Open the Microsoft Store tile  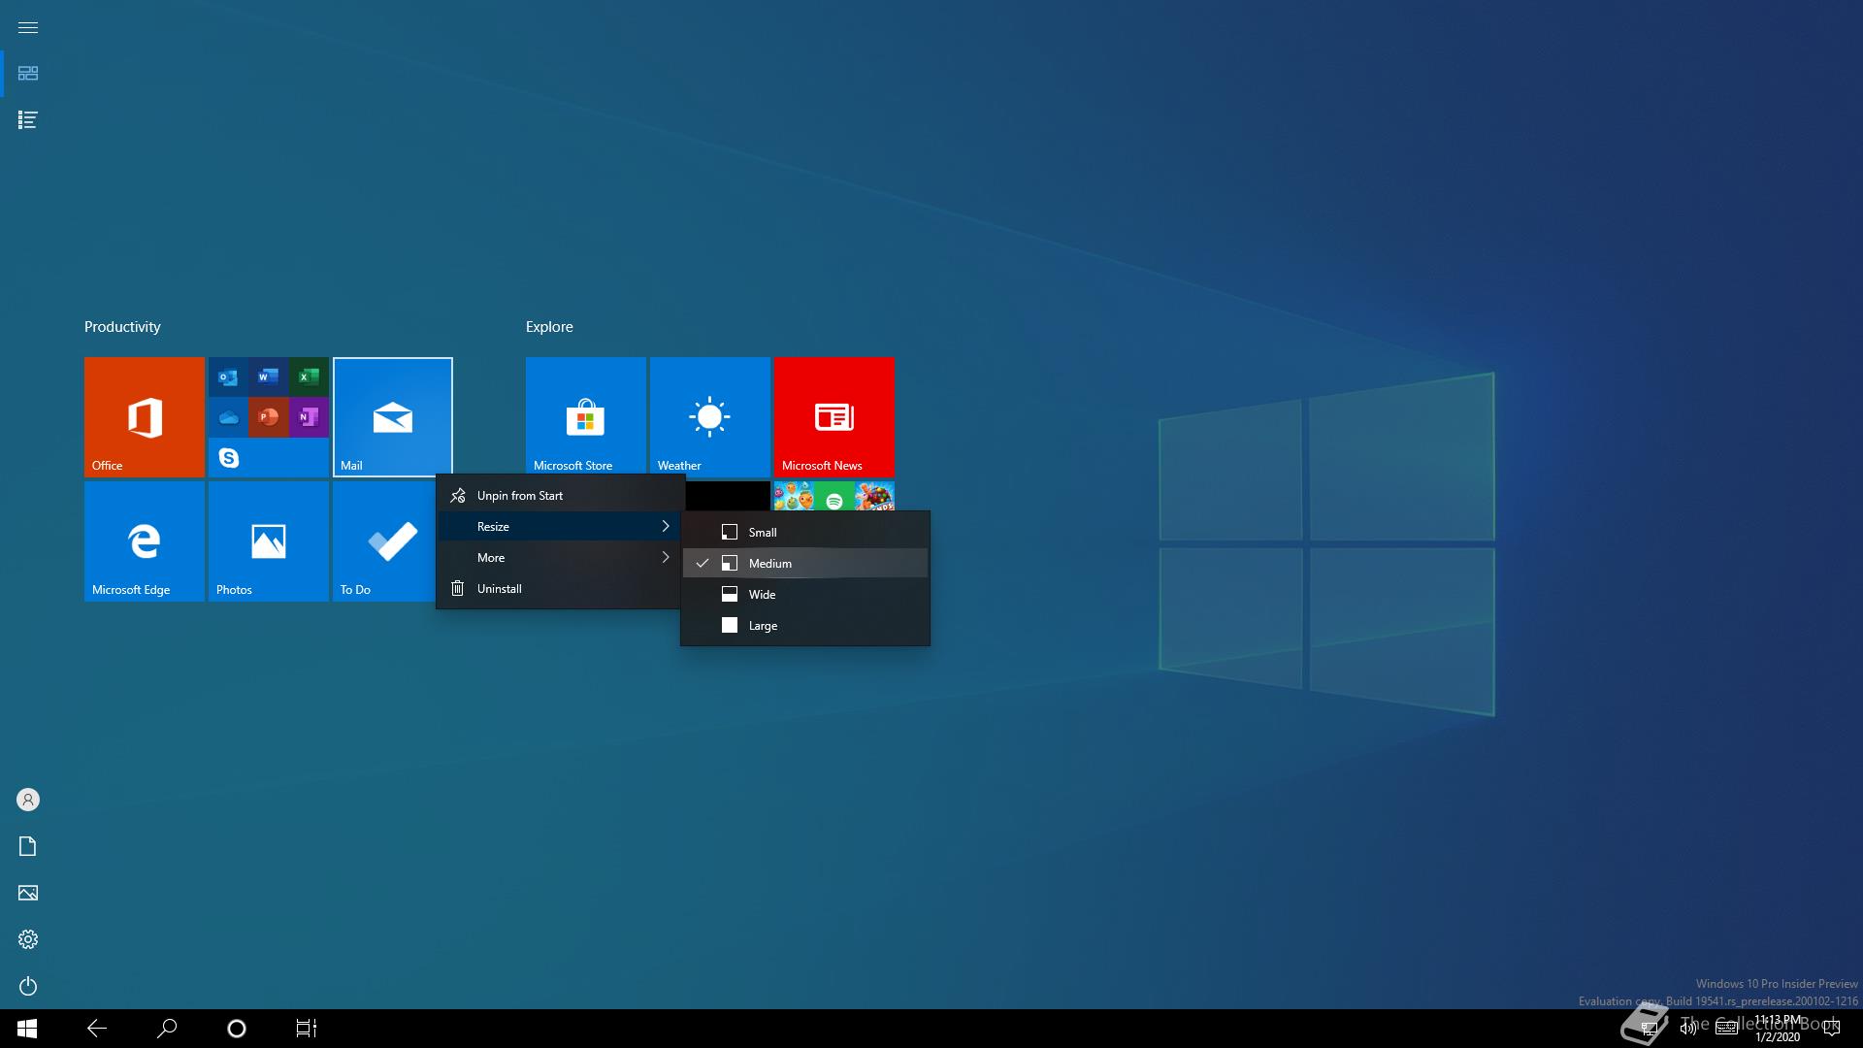586,417
